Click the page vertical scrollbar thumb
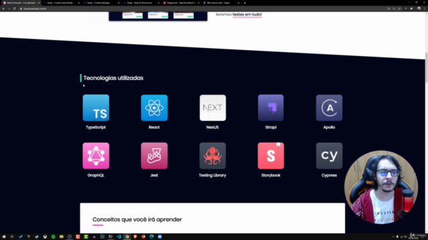 point(427,67)
